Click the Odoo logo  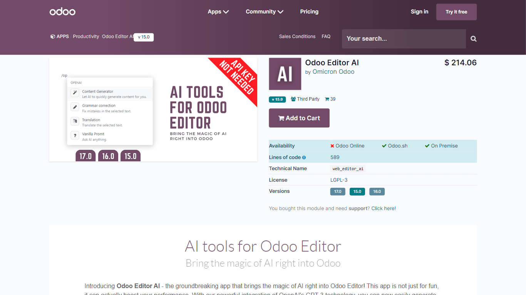click(62, 12)
